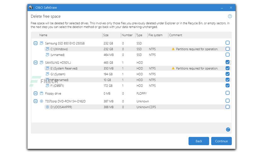Enable checkbox for Samsung SSD 850 EVO 250GB
This screenshot has height=152, width=263.
227,43
